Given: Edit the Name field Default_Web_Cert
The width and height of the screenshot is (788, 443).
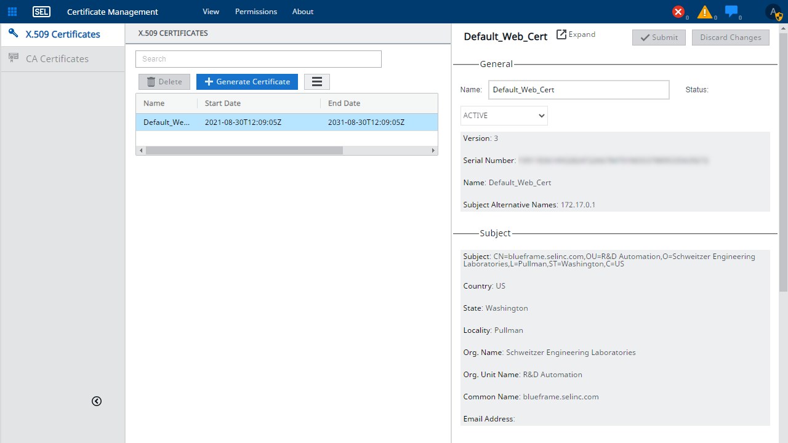Looking at the screenshot, I should 579,90.
